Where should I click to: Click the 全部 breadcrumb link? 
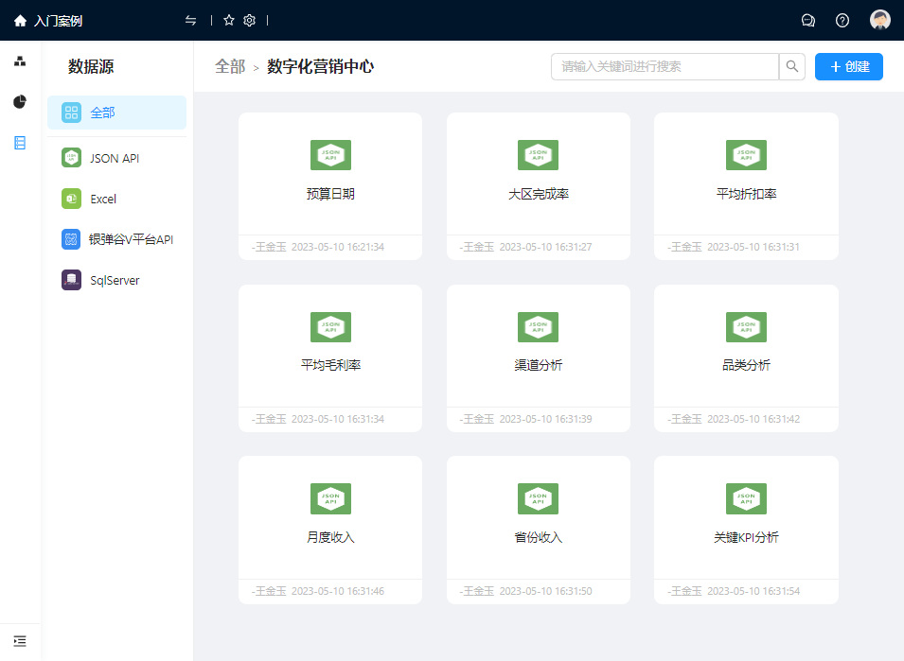click(229, 67)
